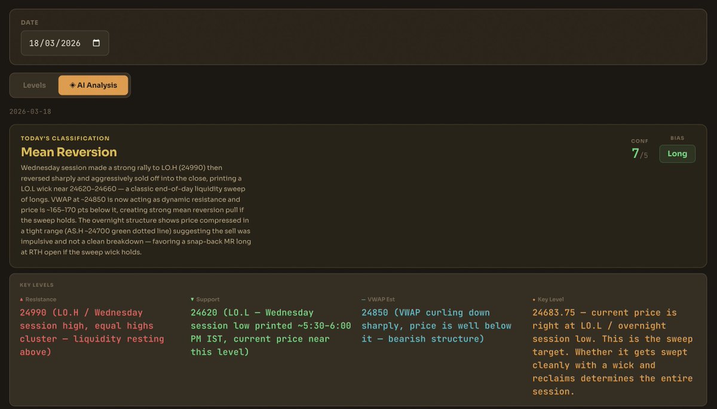Click the Support column label
Image resolution: width=717 pixels, height=409 pixels.
(208, 300)
